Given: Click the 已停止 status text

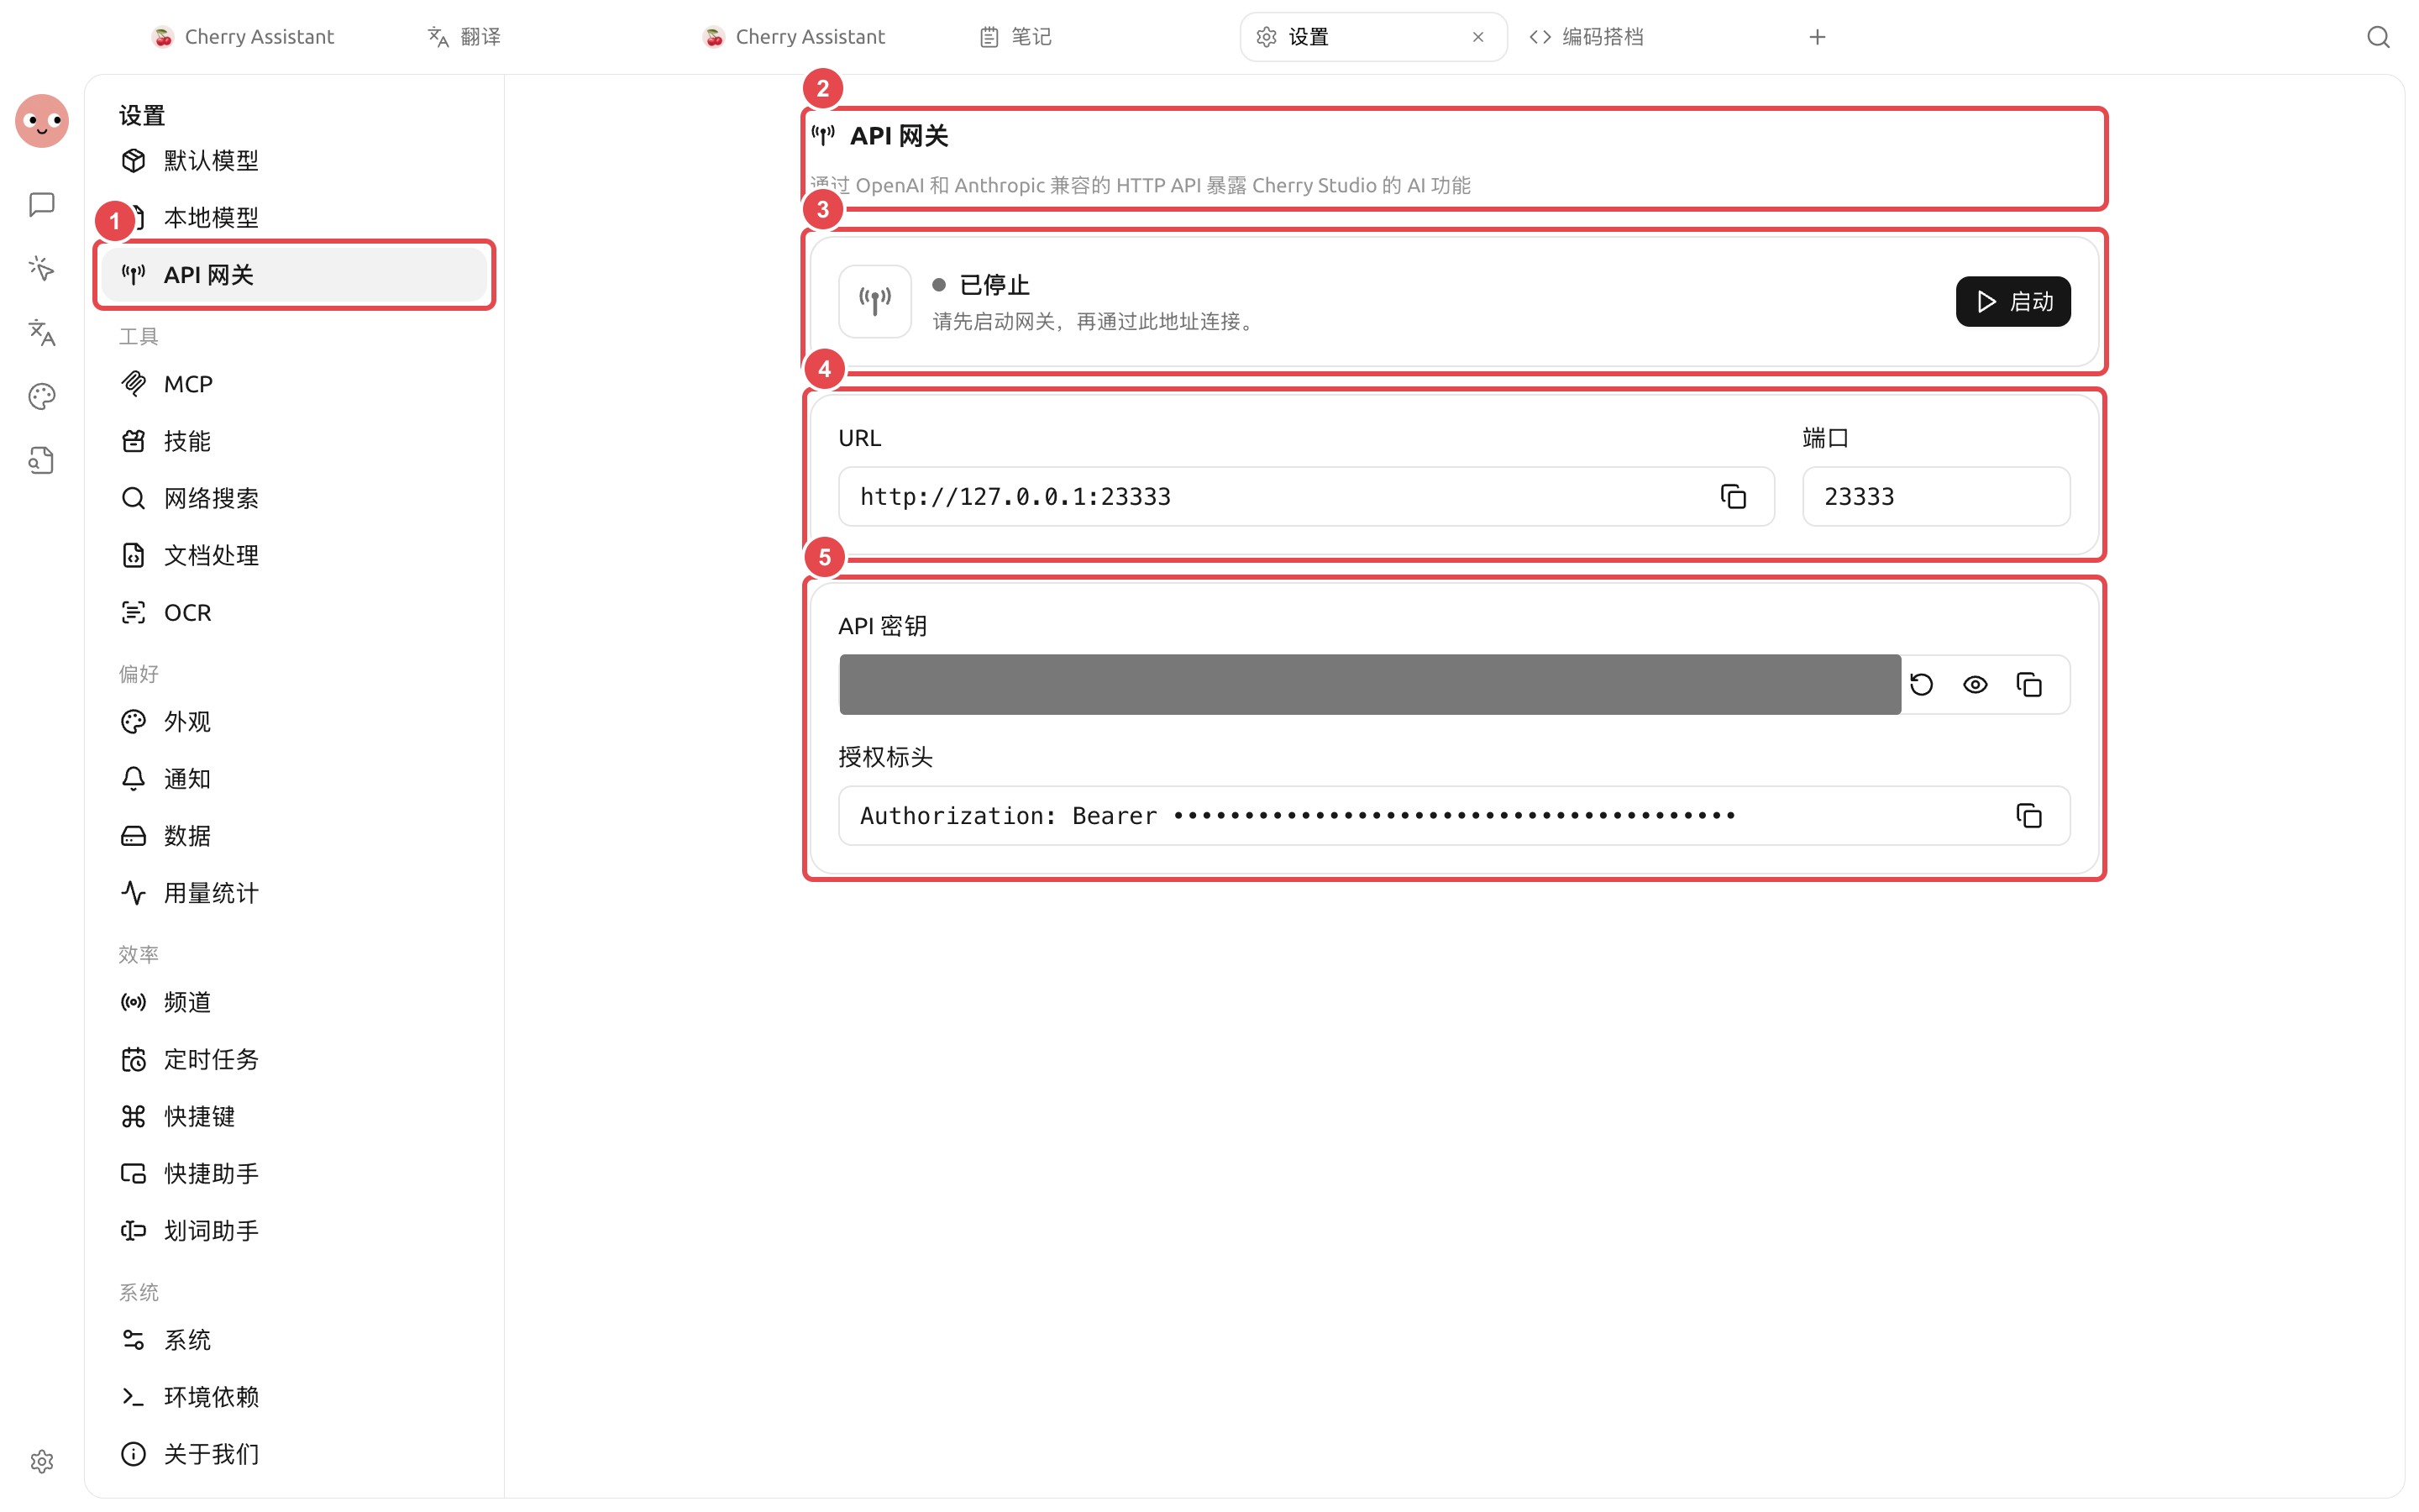Looking at the screenshot, I should 994,285.
